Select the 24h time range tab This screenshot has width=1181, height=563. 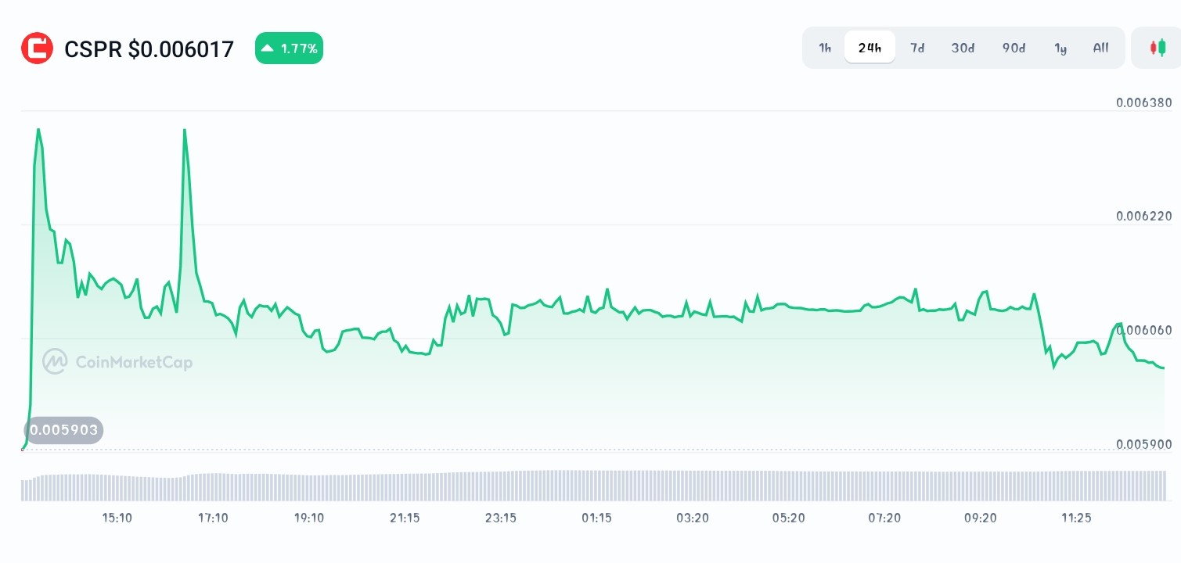[870, 48]
